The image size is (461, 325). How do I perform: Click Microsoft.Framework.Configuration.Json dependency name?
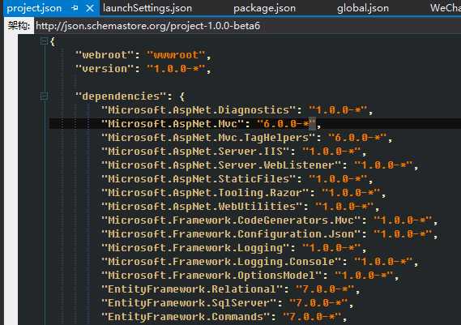pos(231,234)
